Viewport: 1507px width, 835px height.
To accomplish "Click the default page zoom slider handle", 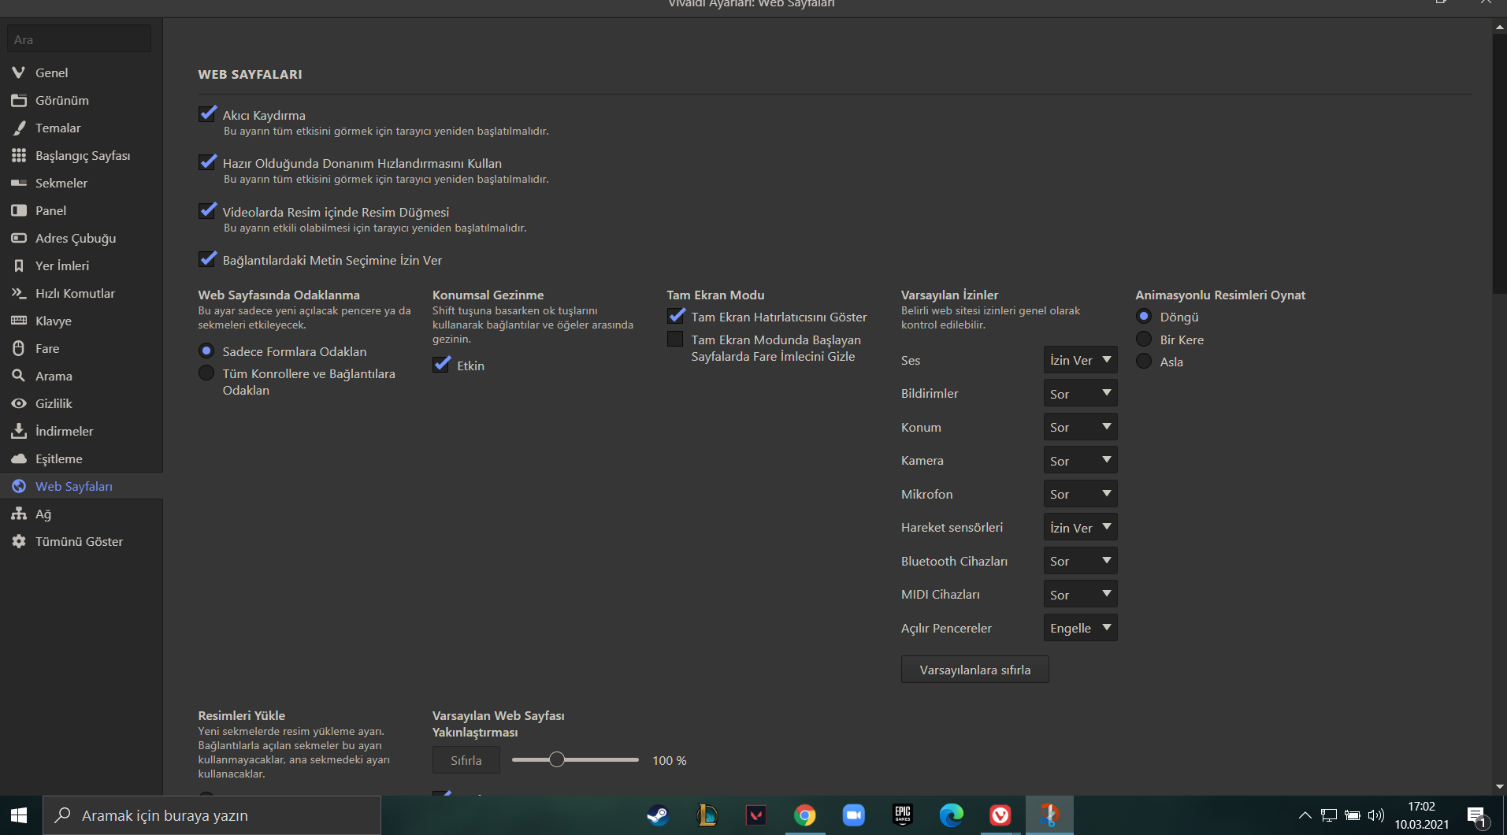I will tap(557, 759).
